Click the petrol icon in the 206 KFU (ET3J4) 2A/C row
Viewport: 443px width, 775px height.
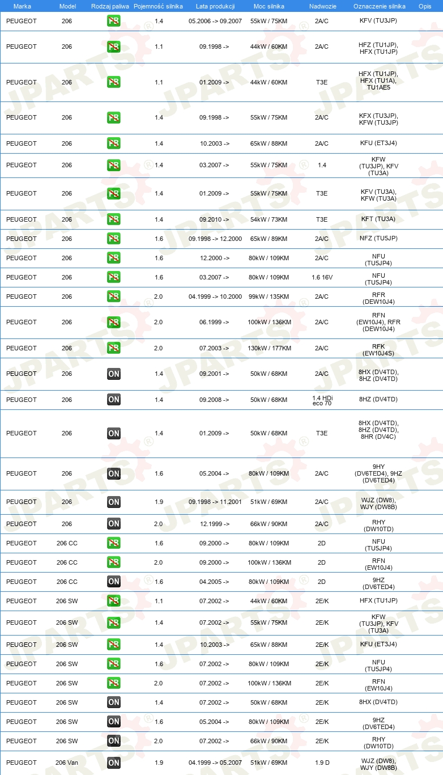114,143
